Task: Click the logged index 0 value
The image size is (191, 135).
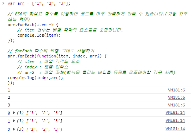Action: (9, 113)
